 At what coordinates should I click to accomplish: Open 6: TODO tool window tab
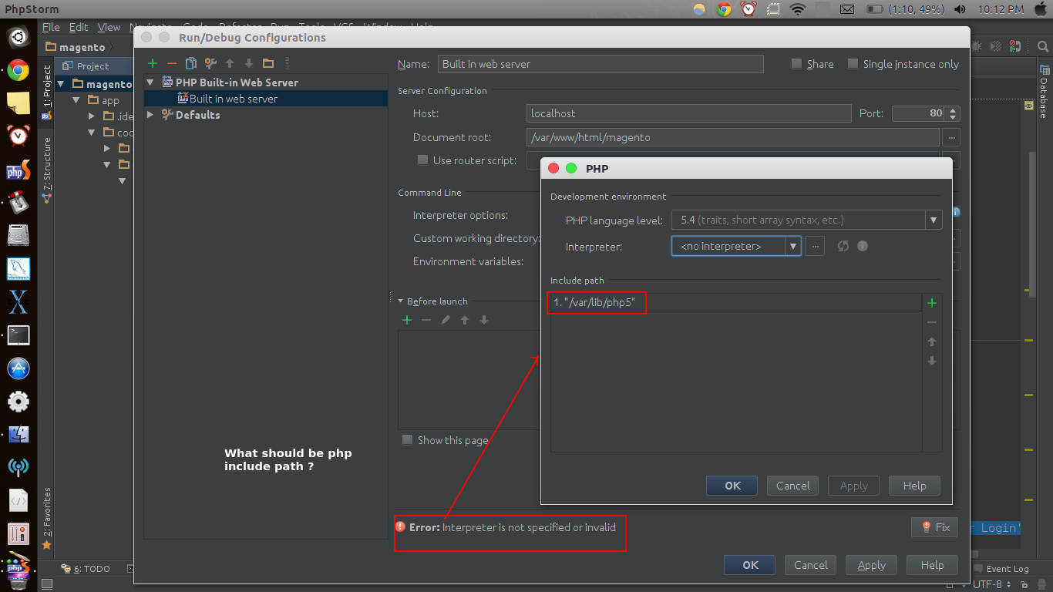pos(86,569)
